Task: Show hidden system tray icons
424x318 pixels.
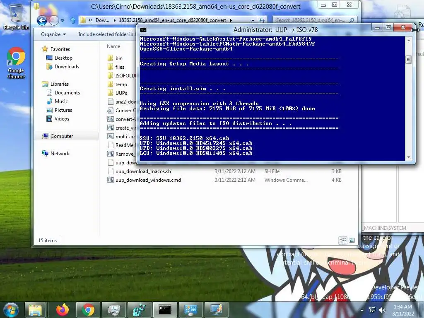Action: [x=362, y=310]
